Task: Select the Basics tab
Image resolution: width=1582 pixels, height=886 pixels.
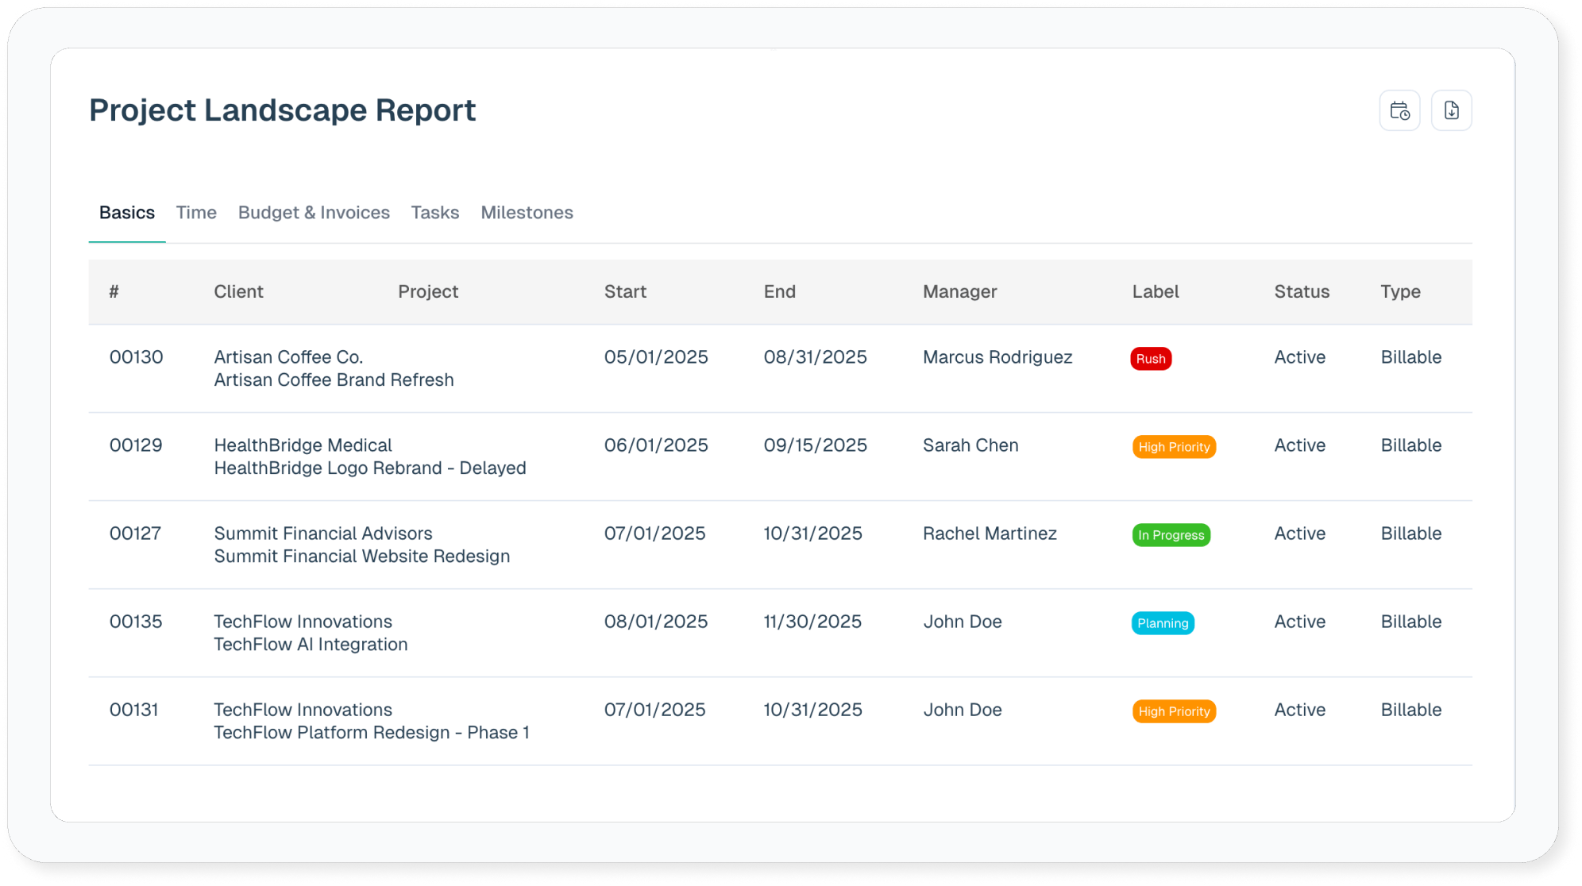Action: (x=127, y=213)
